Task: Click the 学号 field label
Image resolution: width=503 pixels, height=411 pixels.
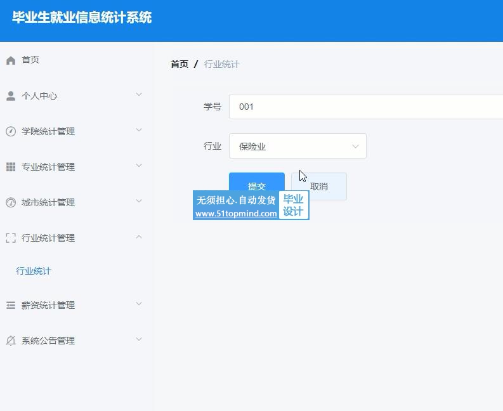Action: [x=212, y=107]
